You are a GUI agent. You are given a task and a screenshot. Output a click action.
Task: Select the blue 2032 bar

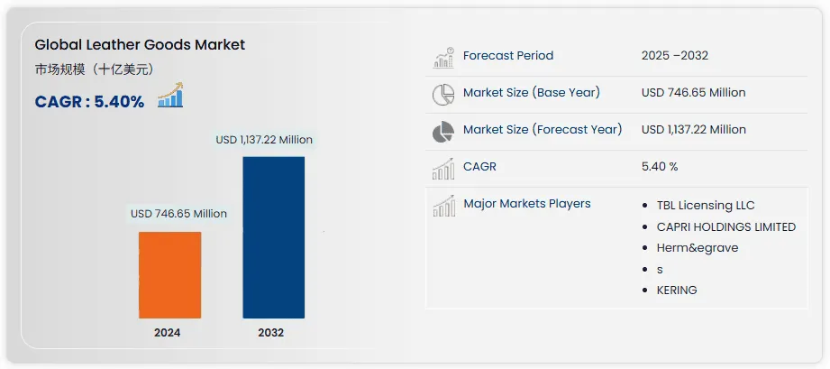pyautogui.click(x=273, y=237)
